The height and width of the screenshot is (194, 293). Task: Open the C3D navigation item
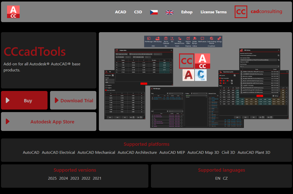coord(138,12)
